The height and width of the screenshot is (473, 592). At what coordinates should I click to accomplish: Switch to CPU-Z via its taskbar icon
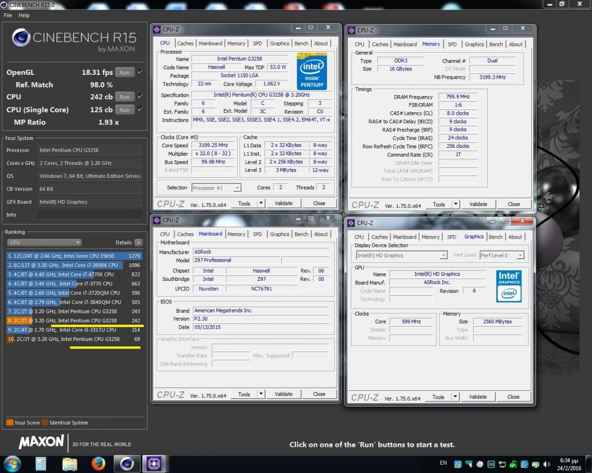154,464
